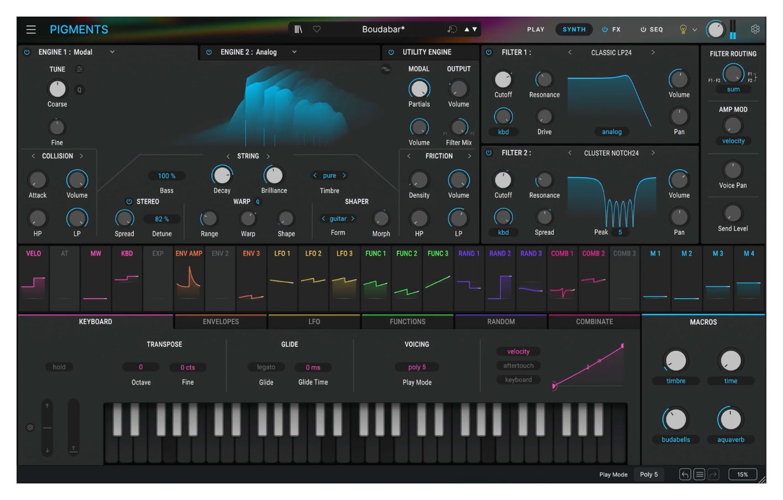Toggle Engine 1 power button
The image size is (783, 500).
[27, 52]
